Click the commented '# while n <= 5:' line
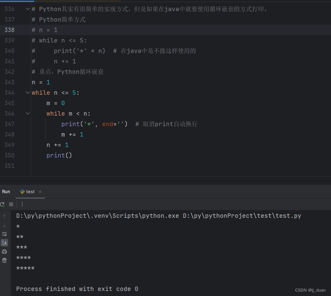This screenshot has height=296, width=331. point(59,40)
